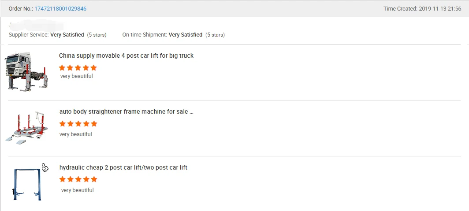The image size is (469, 211).
Task: Click 'very beautiful' review under 2 post lift
Action: coord(78,190)
